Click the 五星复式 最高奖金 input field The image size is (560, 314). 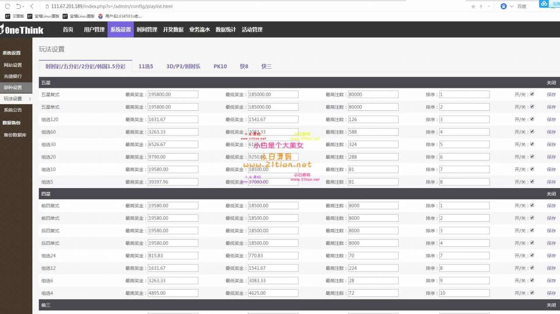[173, 94]
